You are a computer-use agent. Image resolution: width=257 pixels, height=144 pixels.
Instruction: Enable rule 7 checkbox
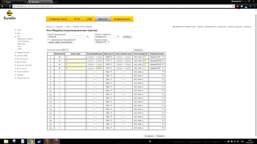(59, 79)
